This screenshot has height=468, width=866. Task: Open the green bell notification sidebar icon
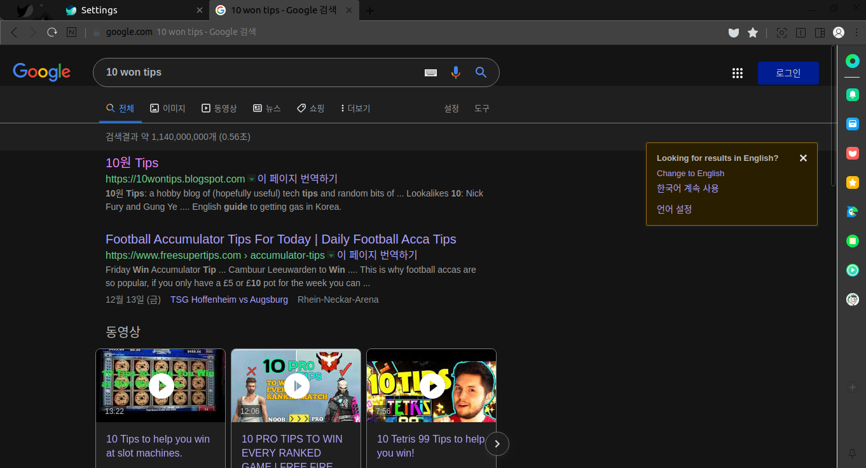pyautogui.click(x=853, y=95)
